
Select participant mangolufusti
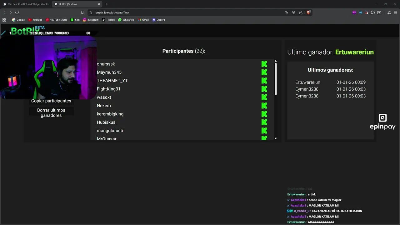110,131
